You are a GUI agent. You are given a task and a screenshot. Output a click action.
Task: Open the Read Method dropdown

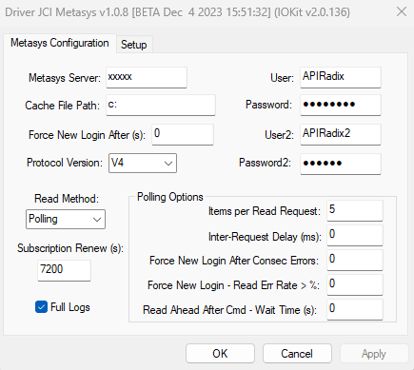pos(66,219)
